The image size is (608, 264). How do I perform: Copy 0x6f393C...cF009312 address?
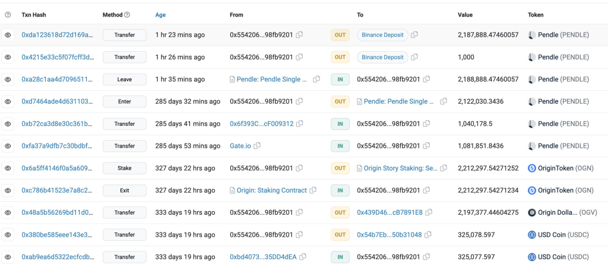click(x=300, y=123)
